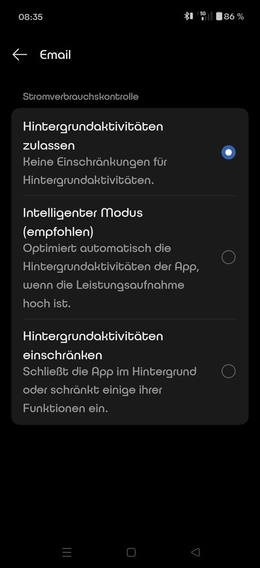This screenshot has width=260, height=568.
Task: Tap the triangle back navigation icon
Action: point(195,552)
